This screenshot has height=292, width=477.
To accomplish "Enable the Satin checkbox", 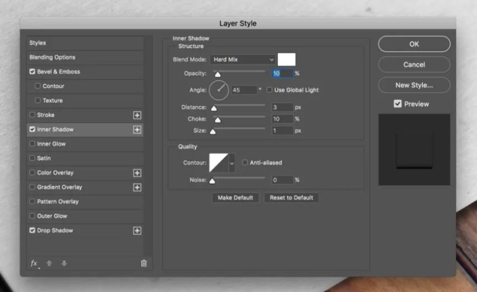I will click(32, 158).
